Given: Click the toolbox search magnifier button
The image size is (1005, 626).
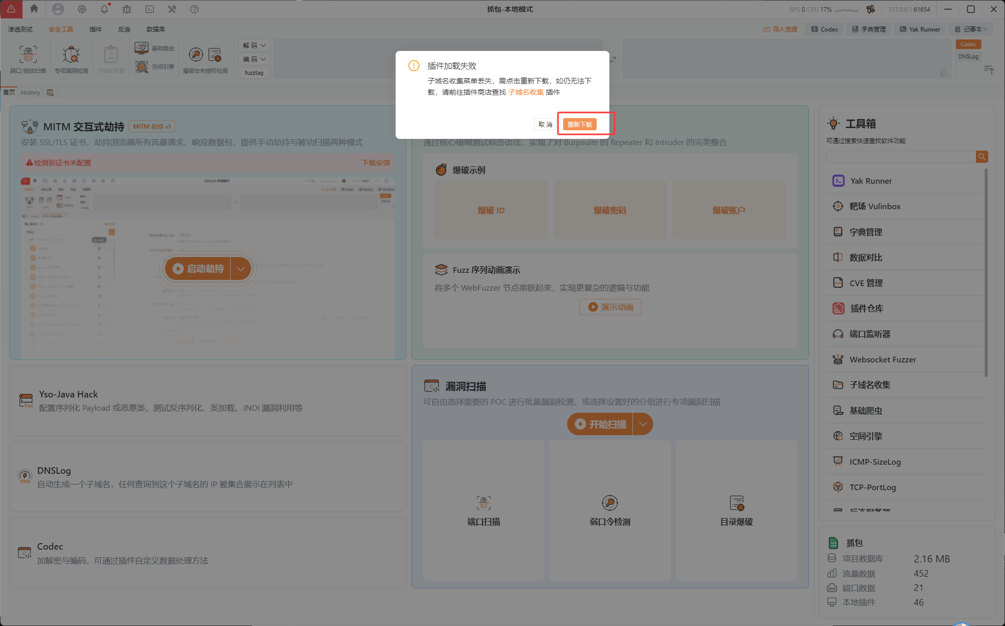Looking at the screenshot, I should [982, 157].
